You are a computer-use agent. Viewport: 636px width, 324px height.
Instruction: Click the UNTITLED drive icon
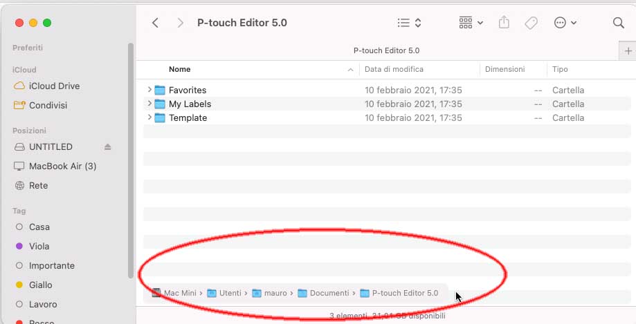tap(19, 146)
